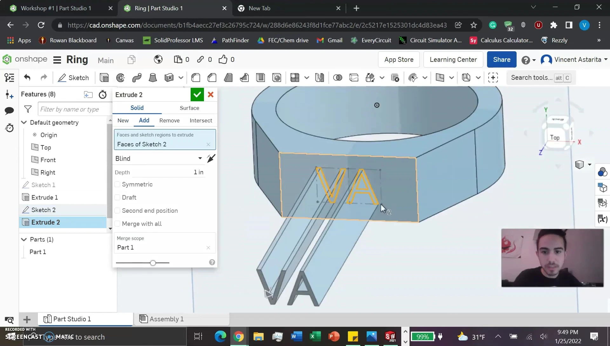
Task: Open the rollback stopwatch in Features panel
Action: [102, 94]
